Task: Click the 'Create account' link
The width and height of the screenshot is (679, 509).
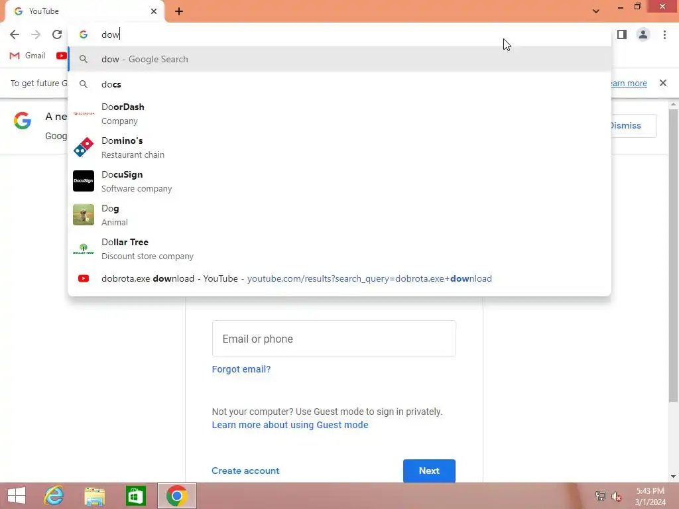Action: click(x=245, y=471)
